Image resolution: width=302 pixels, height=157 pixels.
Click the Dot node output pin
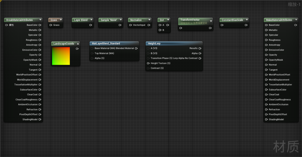pos(167,25)
